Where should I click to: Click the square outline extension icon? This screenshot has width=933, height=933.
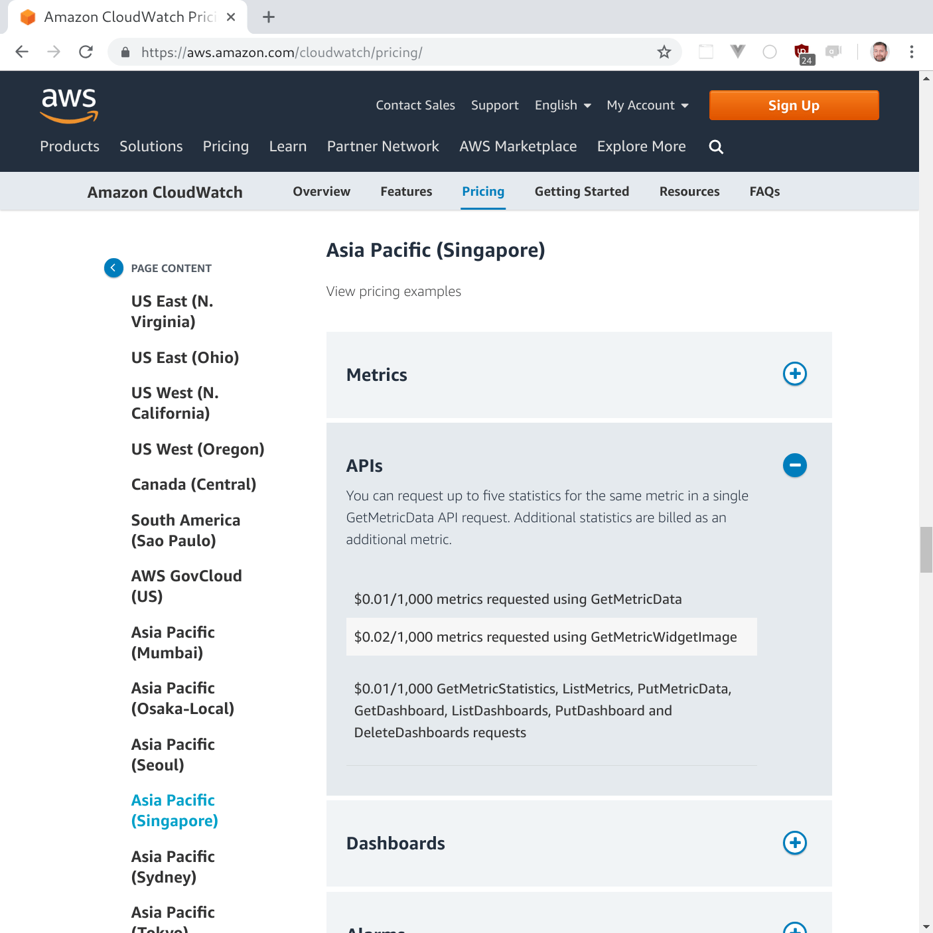(706, 52)
